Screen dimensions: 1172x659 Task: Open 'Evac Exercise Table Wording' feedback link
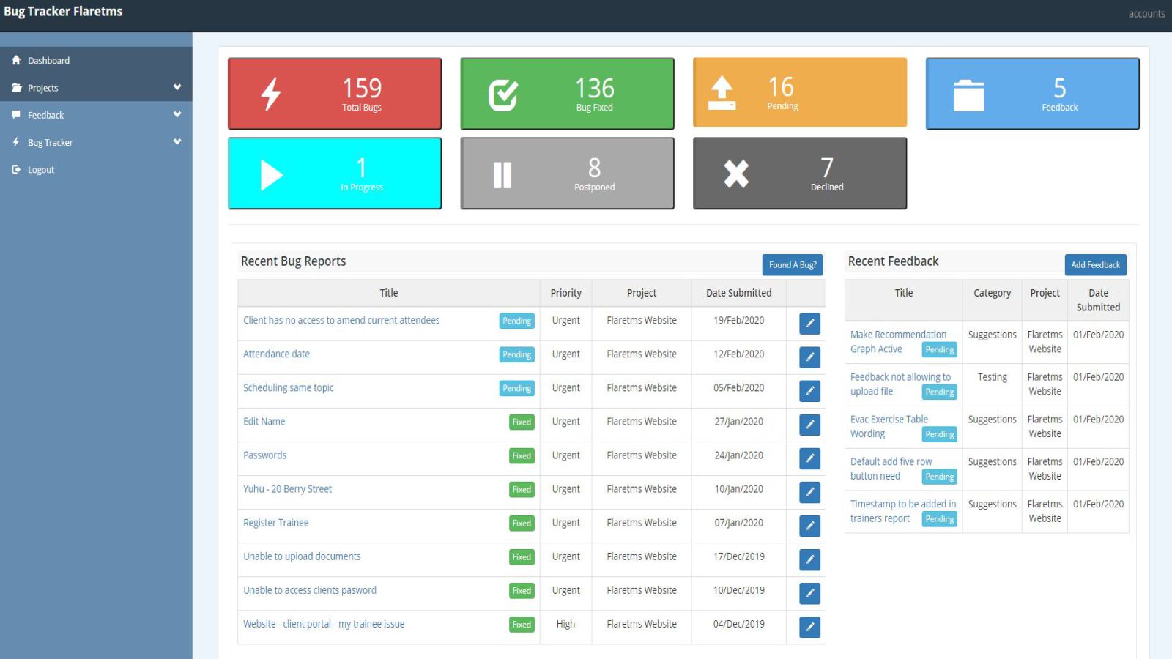[889, 420]
